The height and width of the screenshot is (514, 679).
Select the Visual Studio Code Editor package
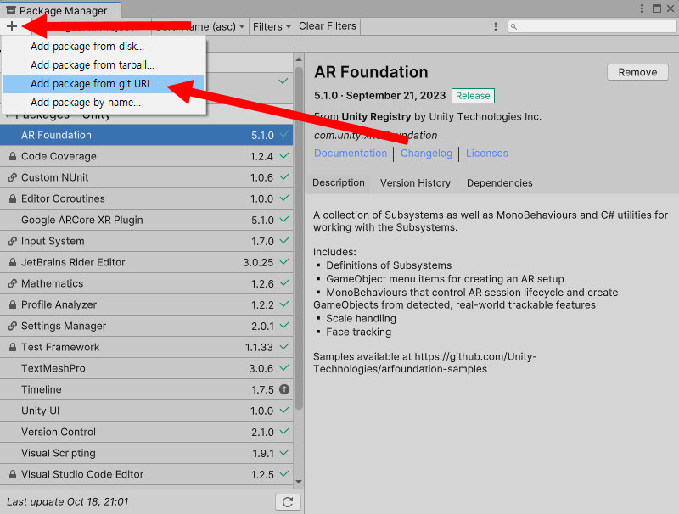pyautogui.click(x=146, y=474)
